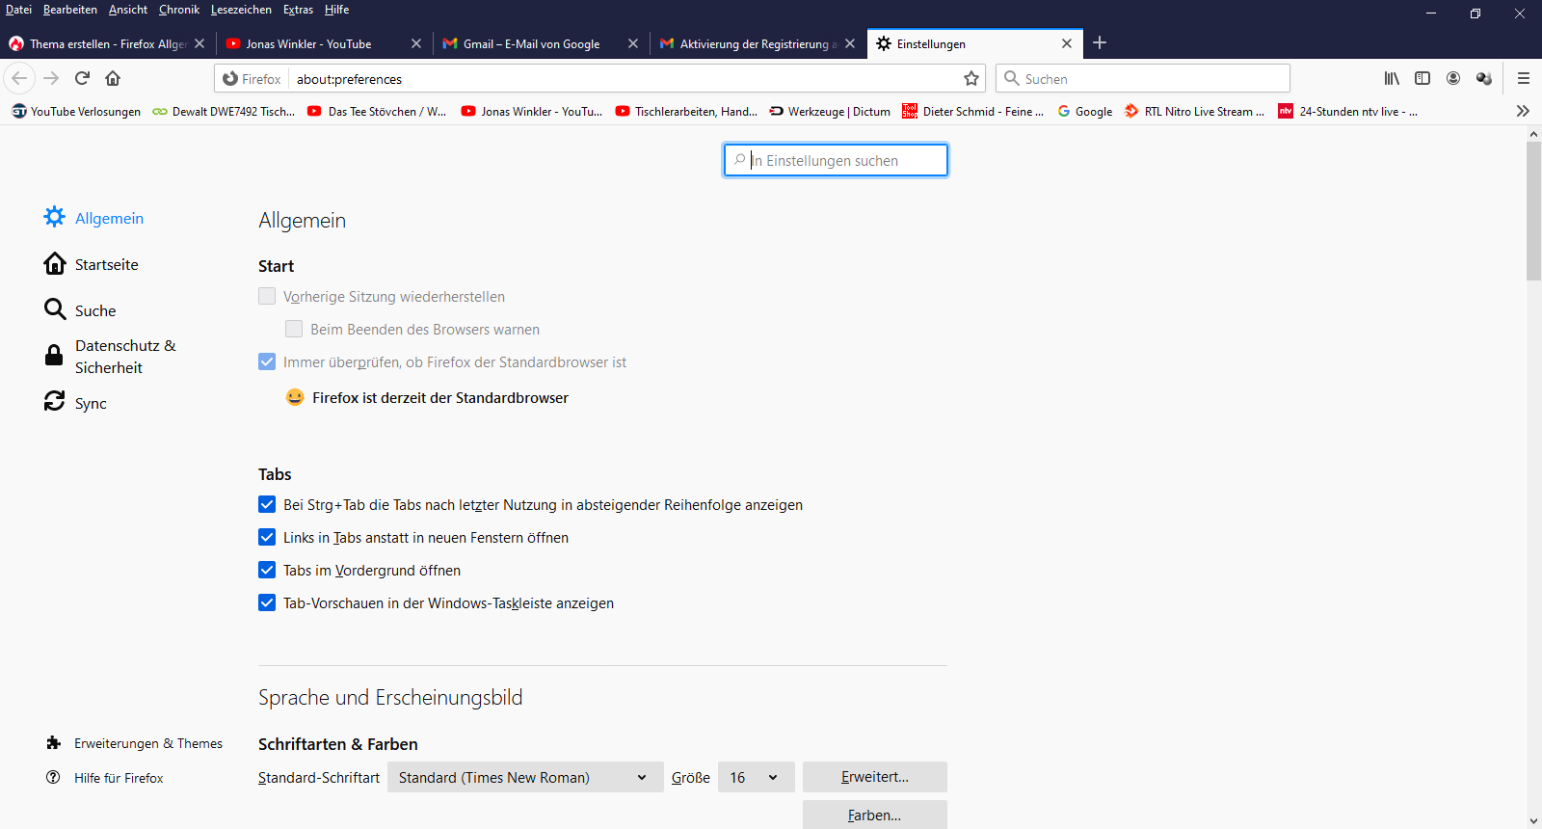Open the YouTube Verlosungen bookmark
The height and width of the screenshot is (829, 1542).
coord(76,111)
